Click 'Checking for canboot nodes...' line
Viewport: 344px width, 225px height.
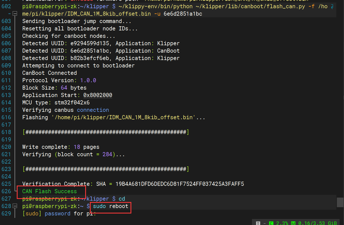coord(69,36)
